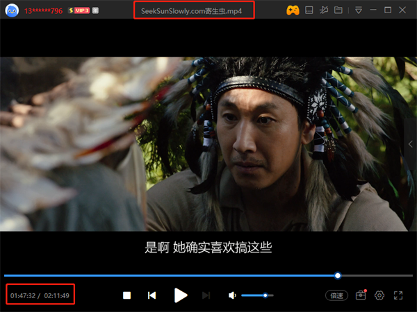This screenshot has height=312, width=417.
Task: Open the main menu dropdown triangle
Action: pyautogui.click(x=359, y=10)
